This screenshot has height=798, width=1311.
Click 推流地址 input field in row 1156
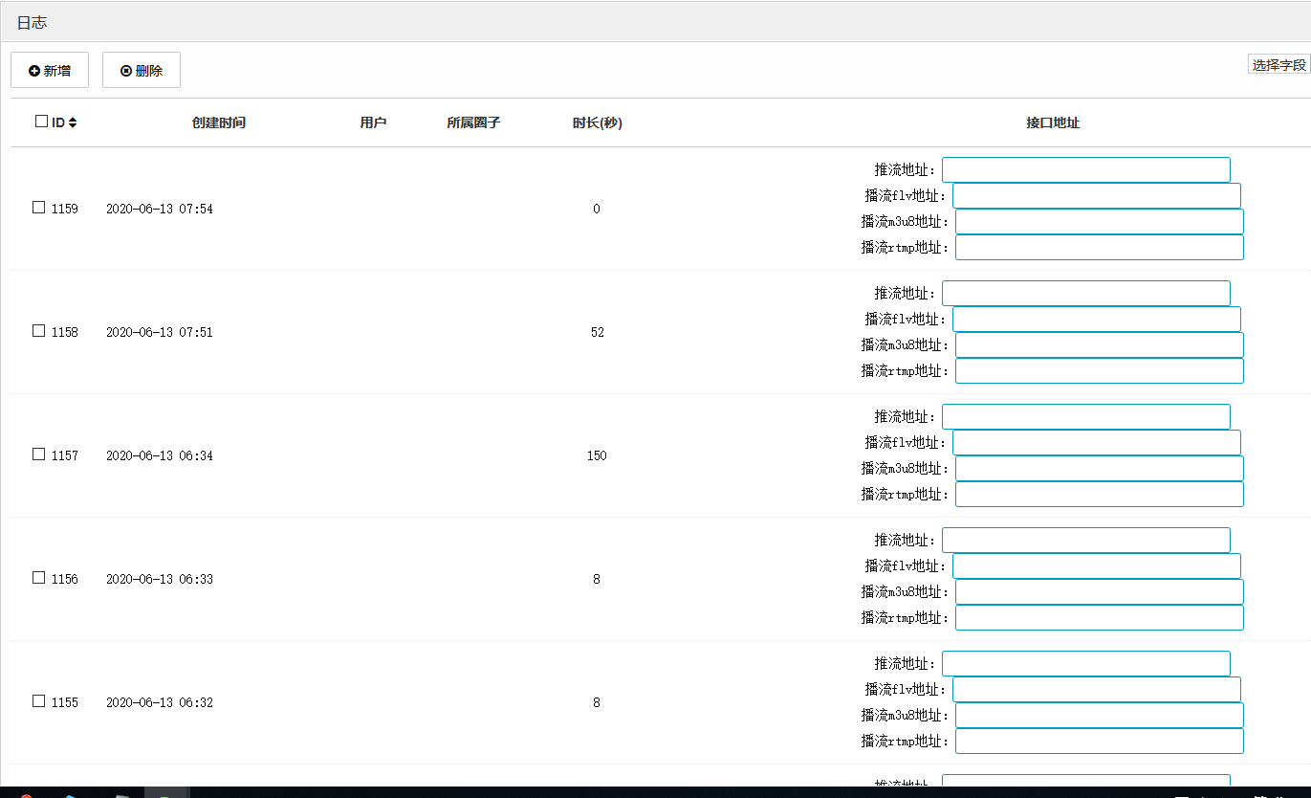pos(1085,541)
